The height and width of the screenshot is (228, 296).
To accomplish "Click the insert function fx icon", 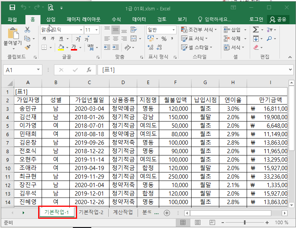I will point(89,70).
